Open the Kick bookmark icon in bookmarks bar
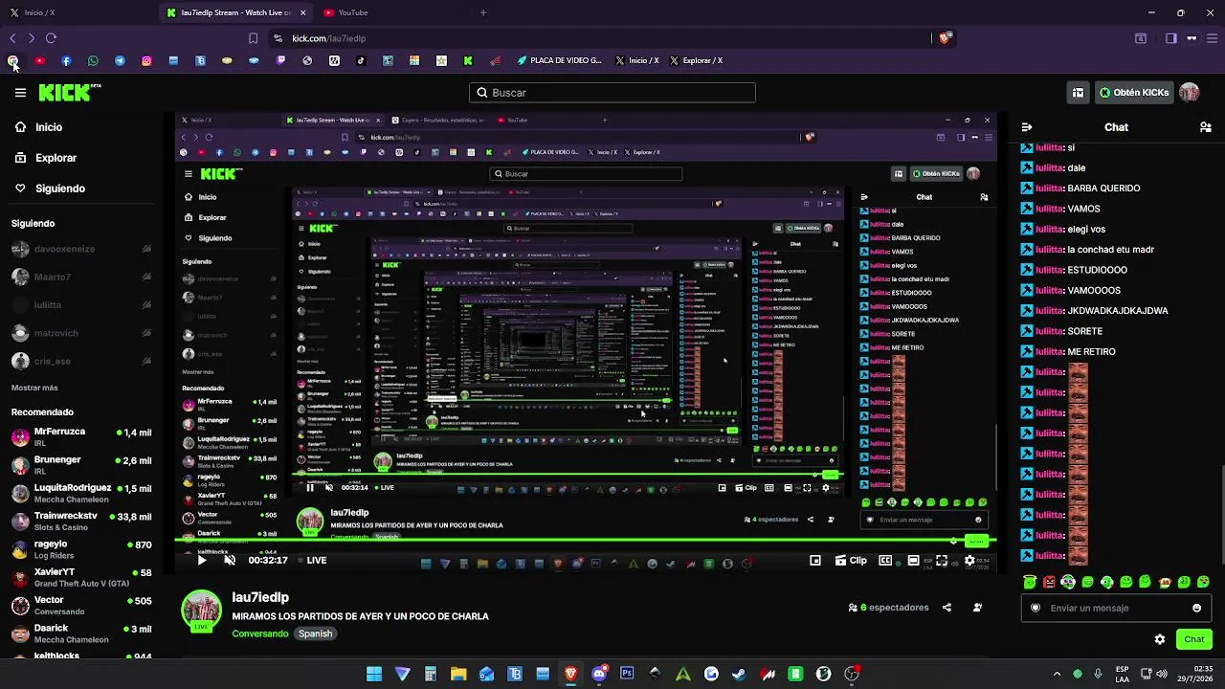Image resolution: width=1225 pixels, height=689 pixels. pos(468,60)
